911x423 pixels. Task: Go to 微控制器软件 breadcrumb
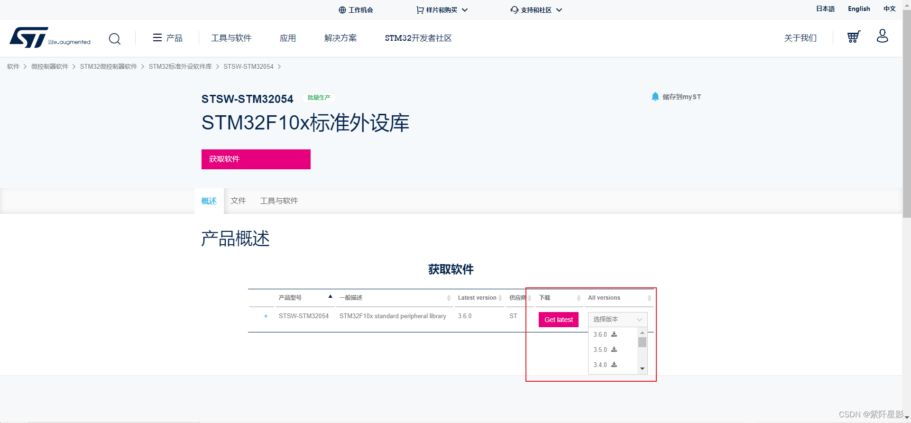coord(50,66)
